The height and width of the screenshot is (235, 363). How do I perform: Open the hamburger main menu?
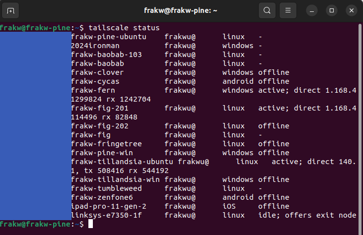[x=288, y=10]
